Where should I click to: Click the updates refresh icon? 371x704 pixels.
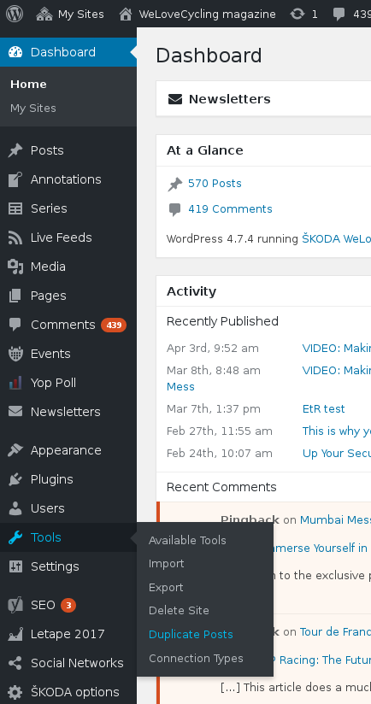[297, 15]
